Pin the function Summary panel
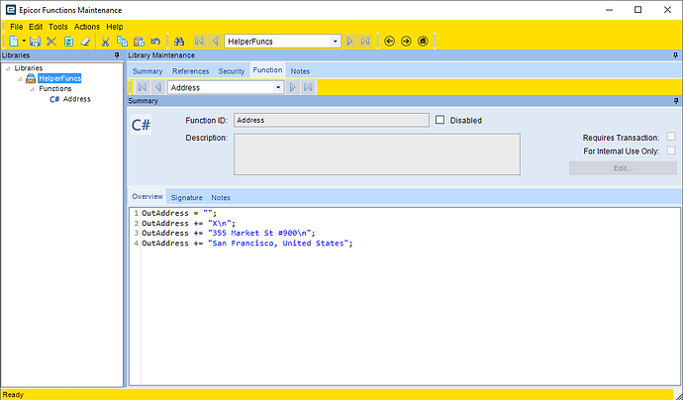The height and width of the screenshot is (400, 683). 676,101
